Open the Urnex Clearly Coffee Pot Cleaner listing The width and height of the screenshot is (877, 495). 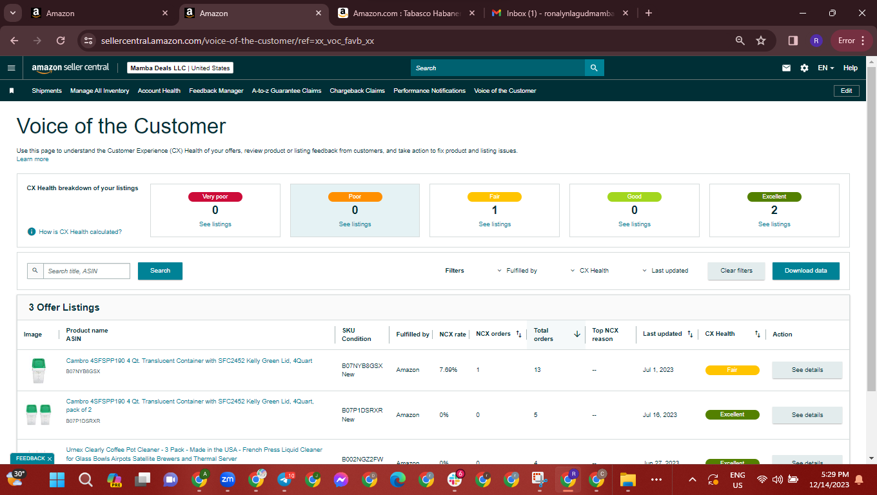coord(194,454)
